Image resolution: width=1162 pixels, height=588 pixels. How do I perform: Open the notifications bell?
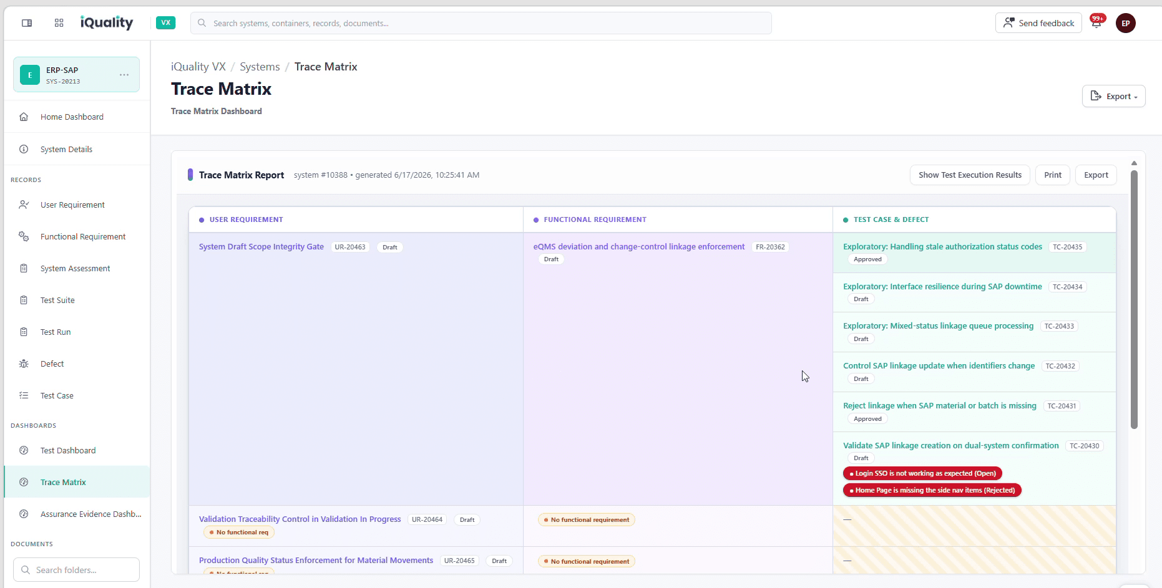(x=1097, y=22)
